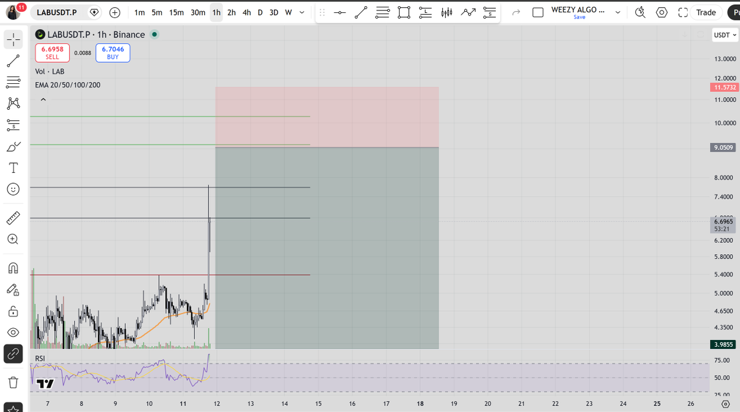Save the layout via Save link
This screenshot has height=412, width=740.
pyautogui.click(x=579, y=17)
